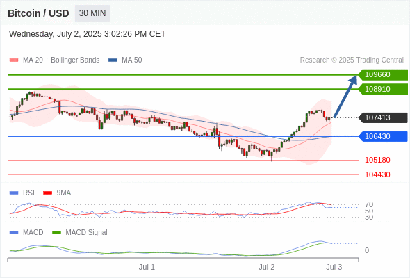410x278 pixels.
Task: Click the 107413 current price tag
Action: pos(383,117)
